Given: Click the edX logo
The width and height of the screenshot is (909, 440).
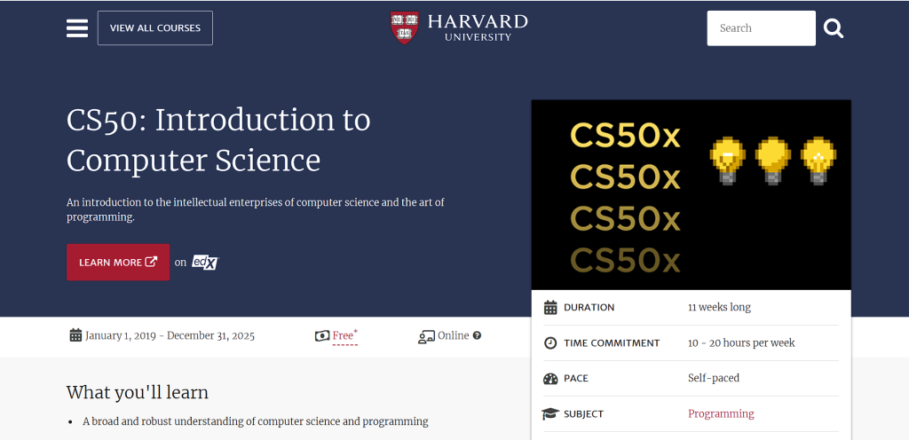Looking at the screenshot, I should coord(205,263).
